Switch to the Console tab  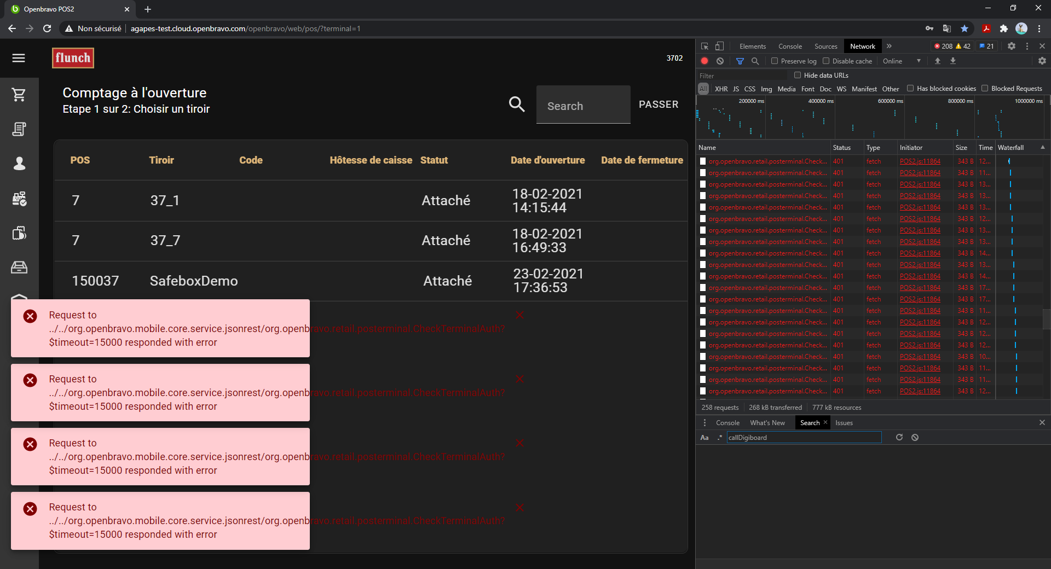[789, 47]
